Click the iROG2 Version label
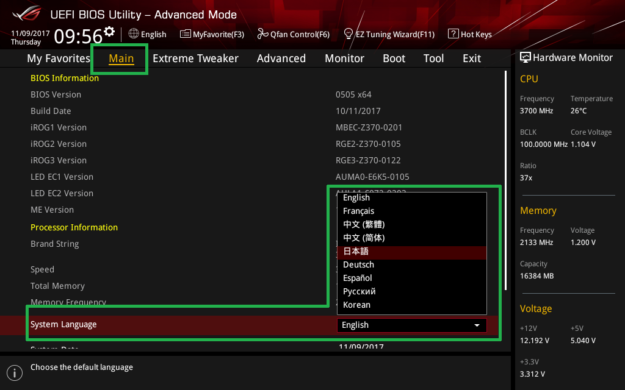This screenshot has width=625, height=390. pos(59,144)
